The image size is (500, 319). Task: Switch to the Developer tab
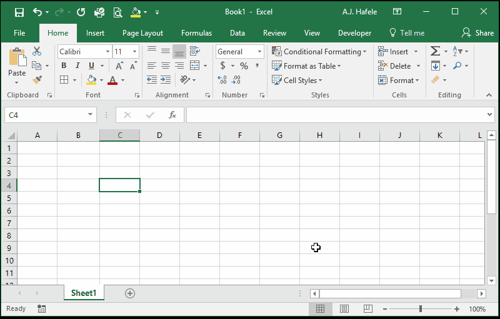354,33
